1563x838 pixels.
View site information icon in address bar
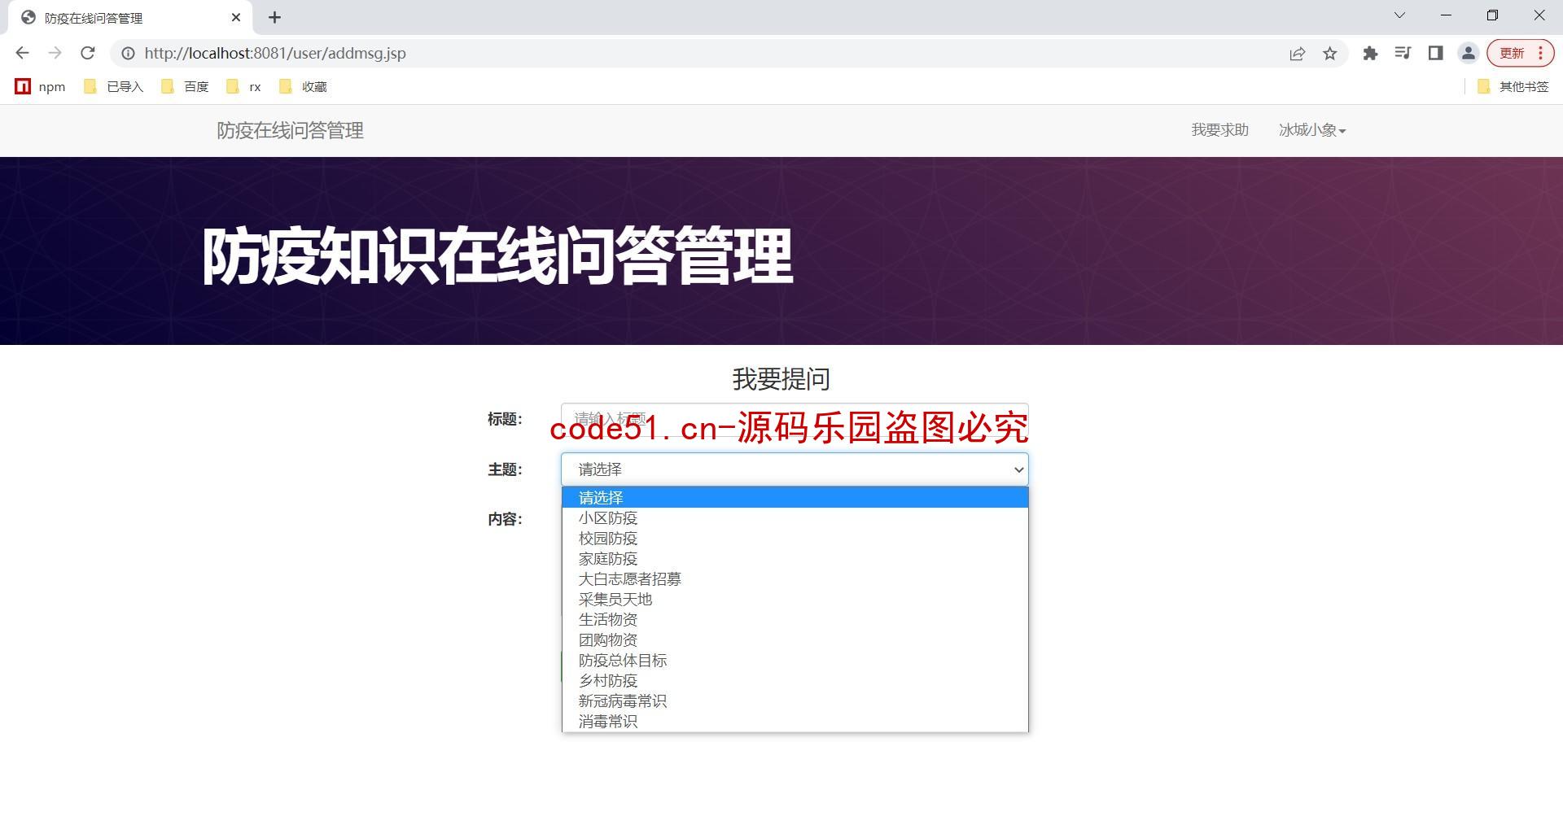point(128,53)
